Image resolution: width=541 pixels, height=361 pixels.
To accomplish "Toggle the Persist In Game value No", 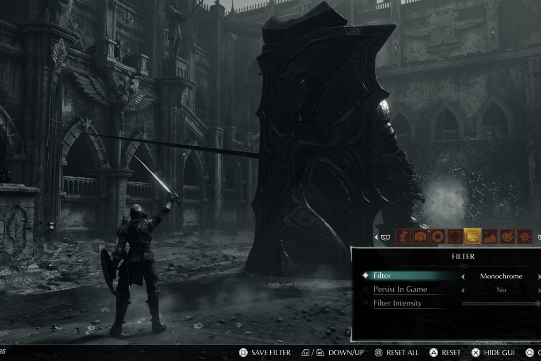I will pos(501,290).
